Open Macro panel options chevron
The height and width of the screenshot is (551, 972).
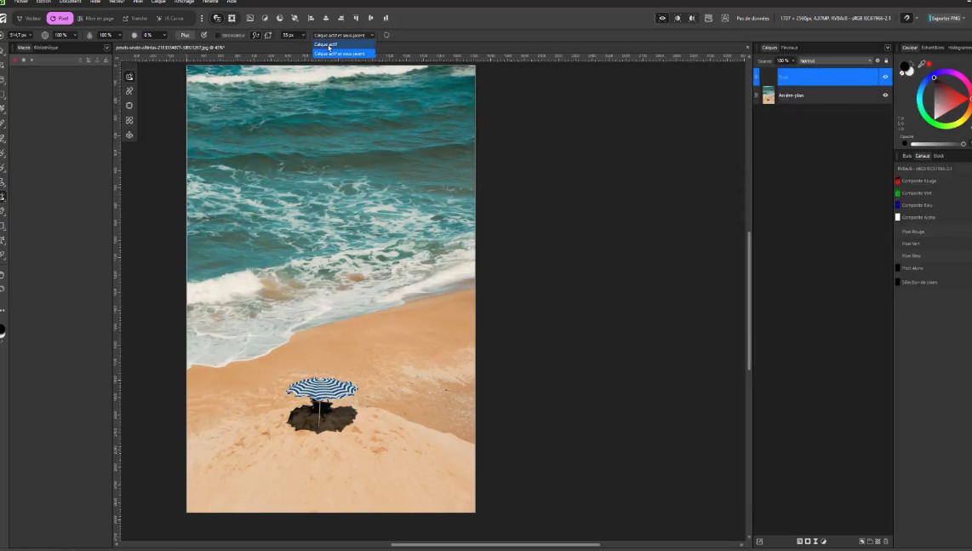click(106, 48)
